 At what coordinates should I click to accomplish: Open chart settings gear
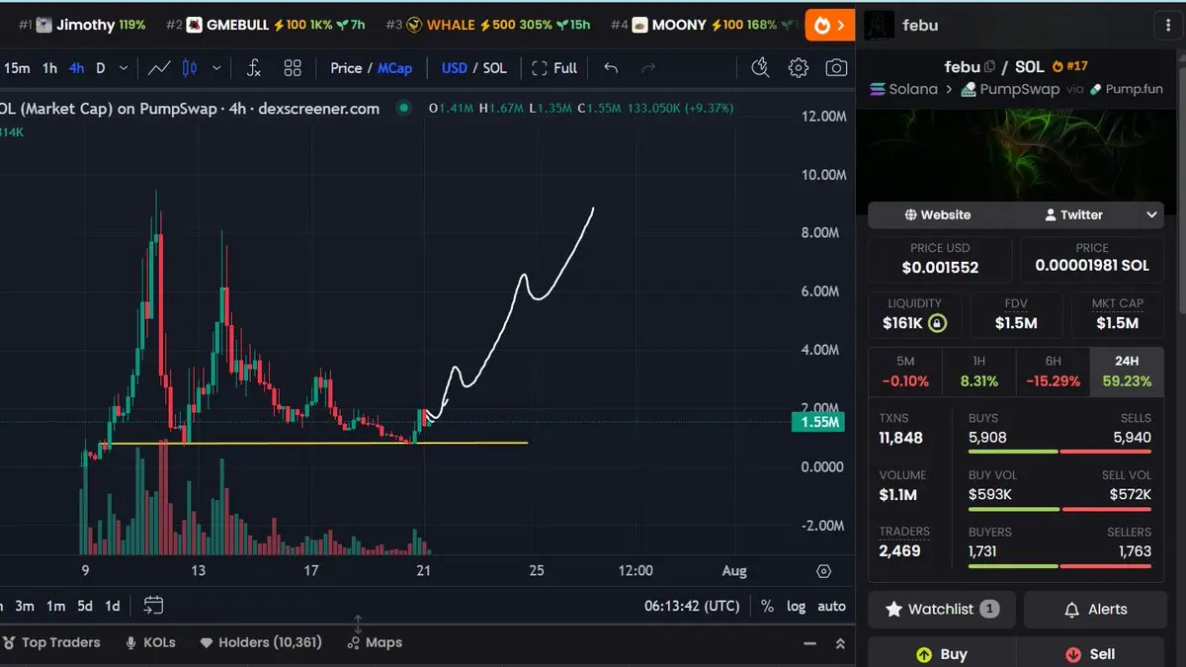(799, 67)
